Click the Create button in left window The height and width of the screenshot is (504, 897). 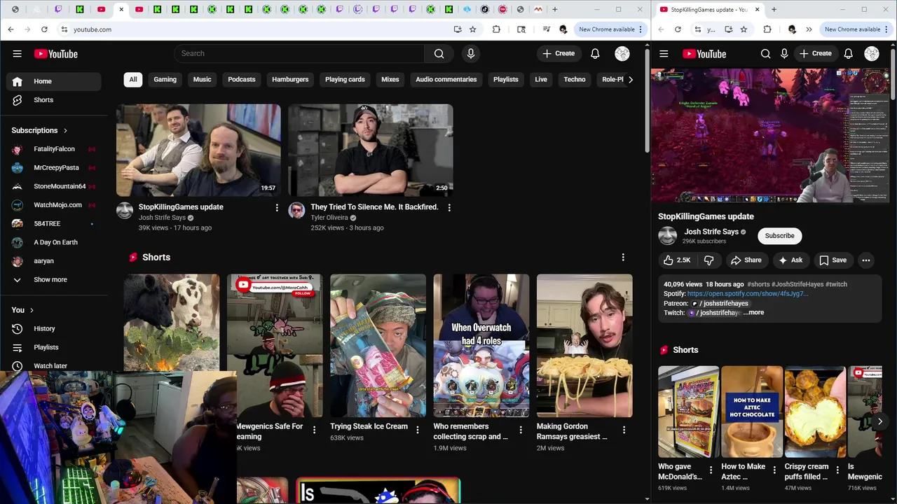coord(559,53)
